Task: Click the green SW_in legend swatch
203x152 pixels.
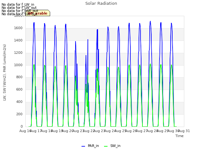Action: click(106, 146)
